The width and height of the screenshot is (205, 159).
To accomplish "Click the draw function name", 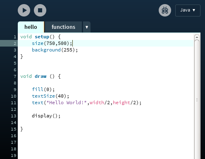I will pyautogui.click(x=41, y=76).
